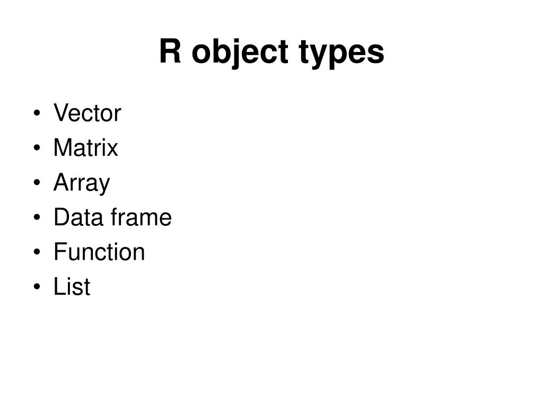Click the bullet dot beside Vector
This screenshot has height=407, width=543.
click(37, 113)
